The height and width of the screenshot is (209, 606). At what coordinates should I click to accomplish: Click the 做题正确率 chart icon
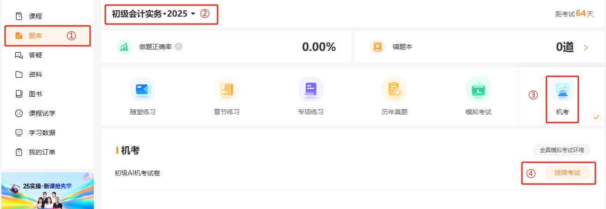(124, 47)
